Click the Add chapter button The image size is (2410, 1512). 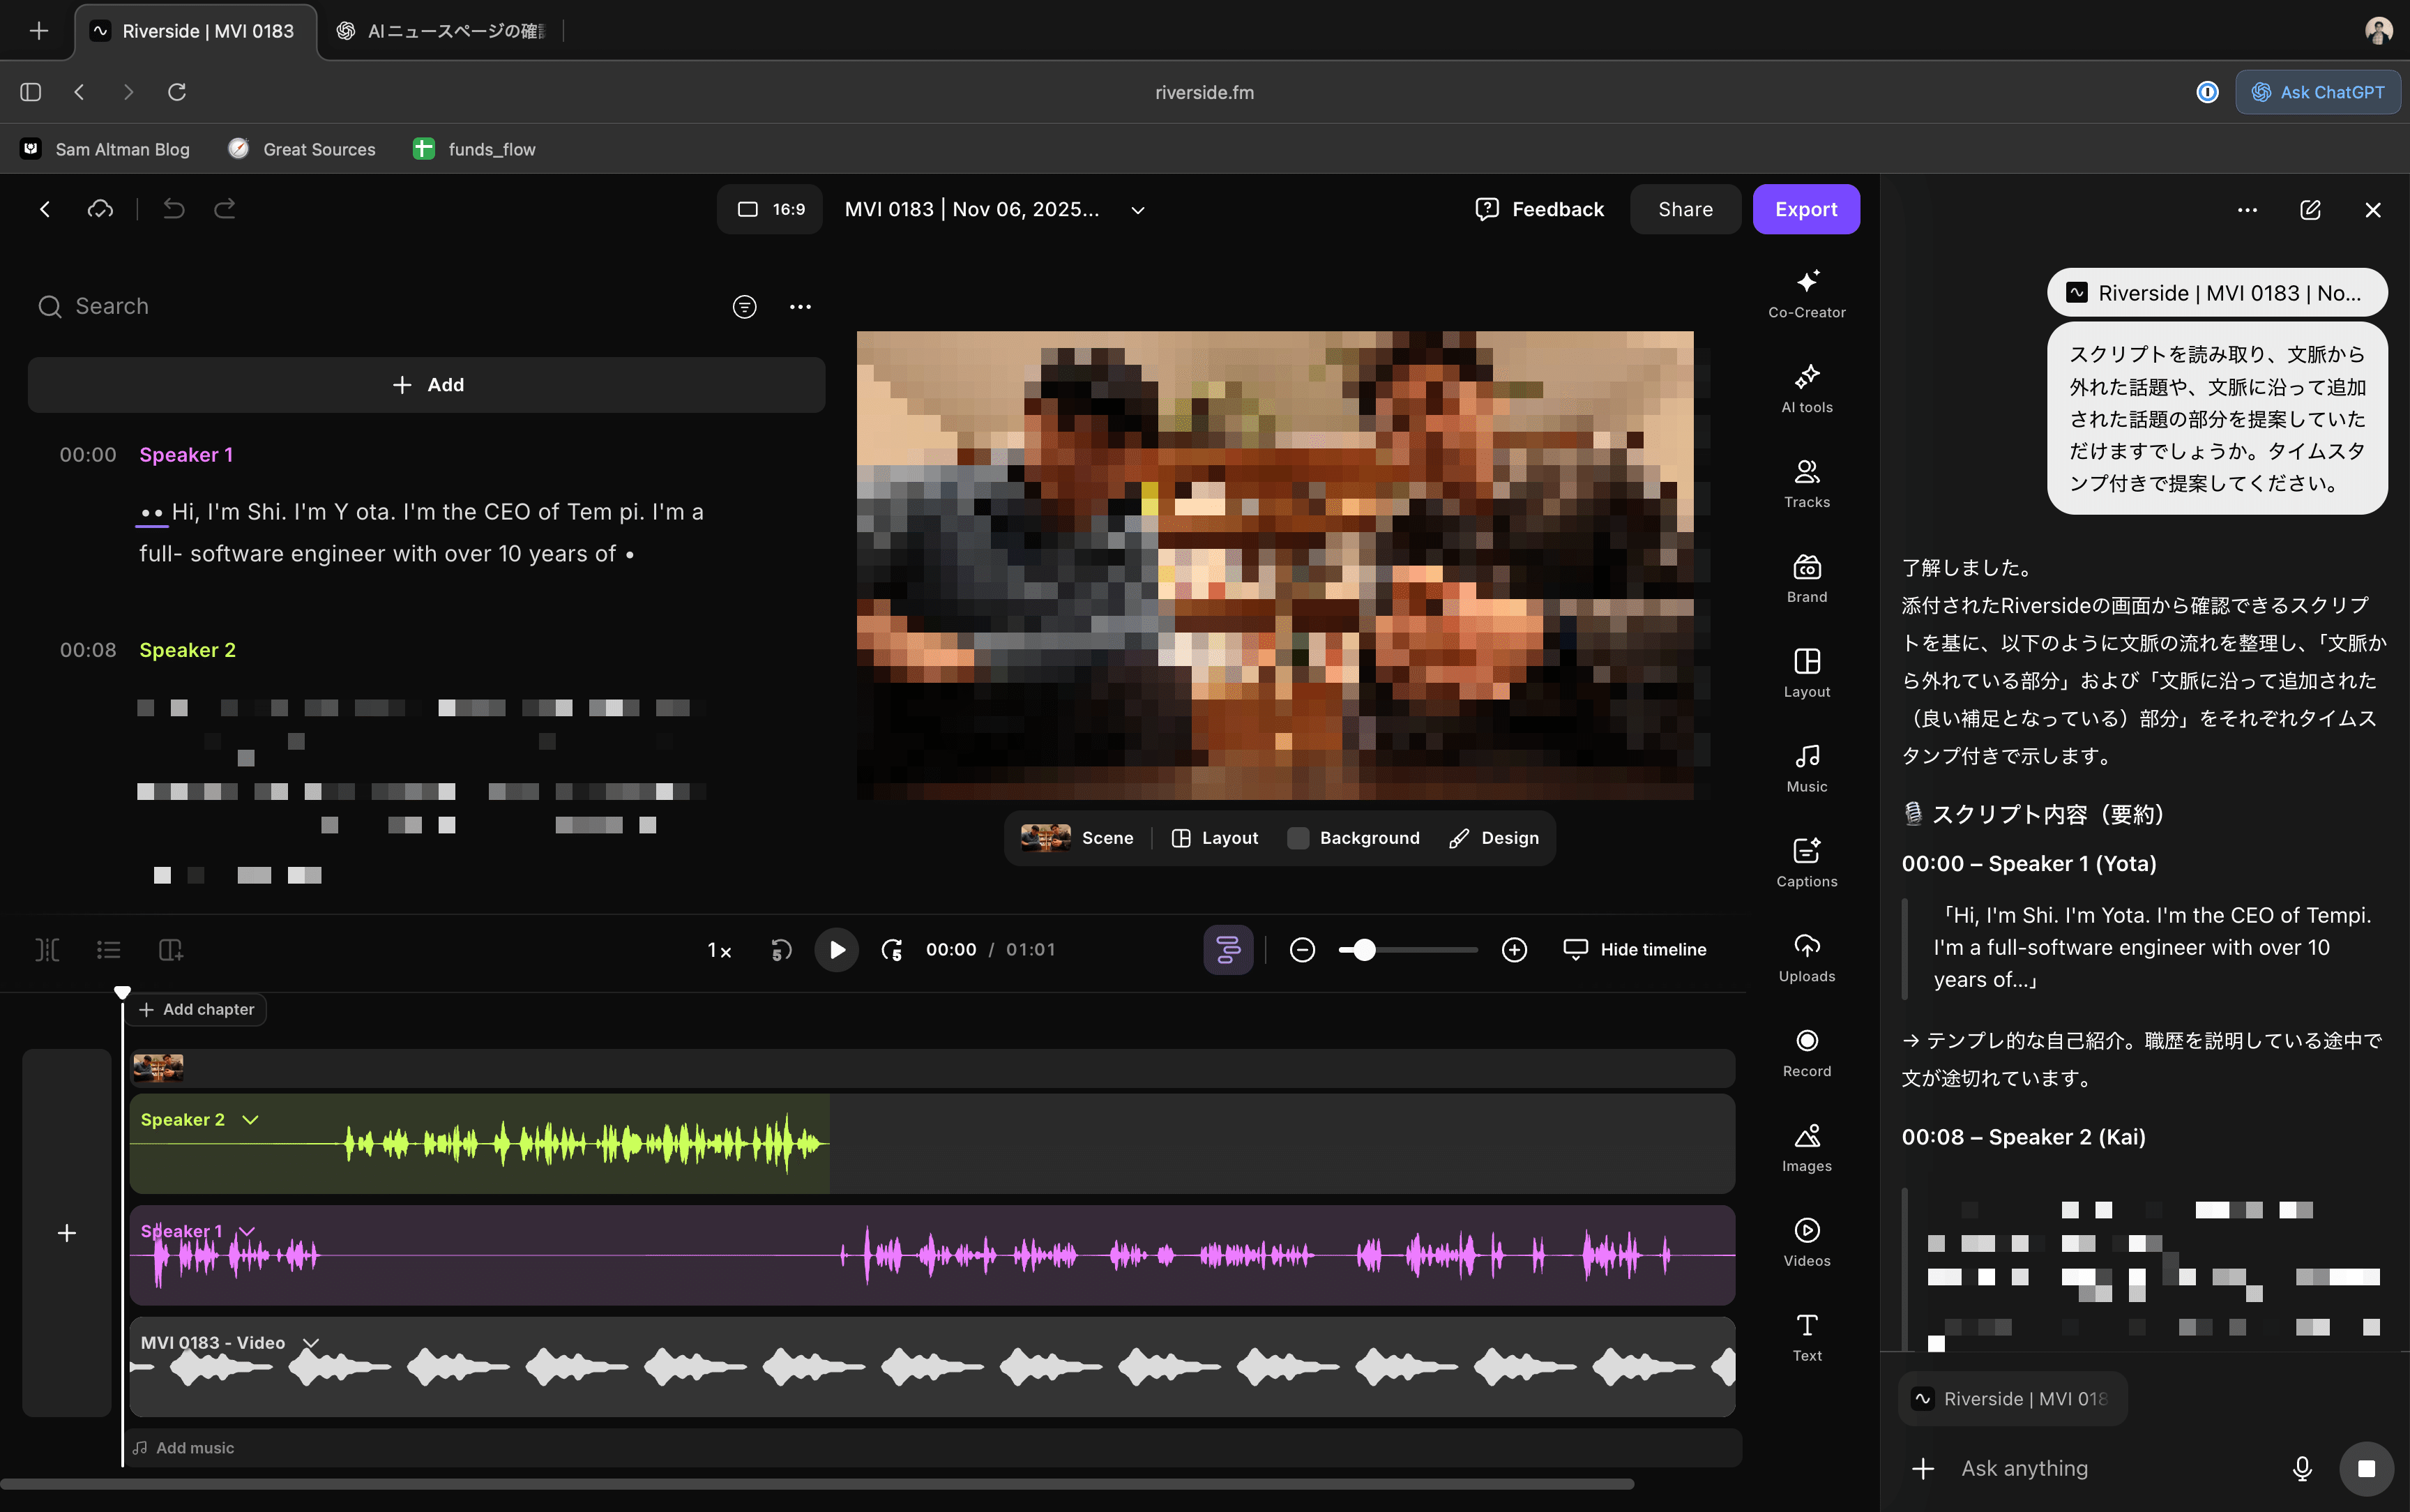(197, 1009)
